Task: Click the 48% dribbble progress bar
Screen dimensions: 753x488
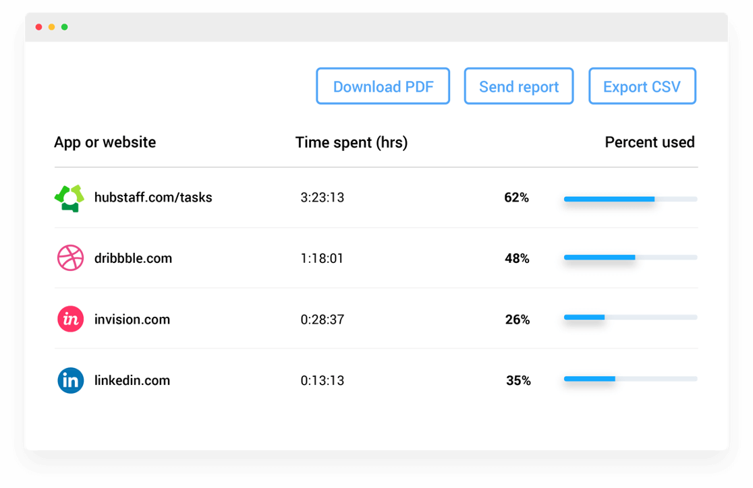Action: [x=630, y=257]
